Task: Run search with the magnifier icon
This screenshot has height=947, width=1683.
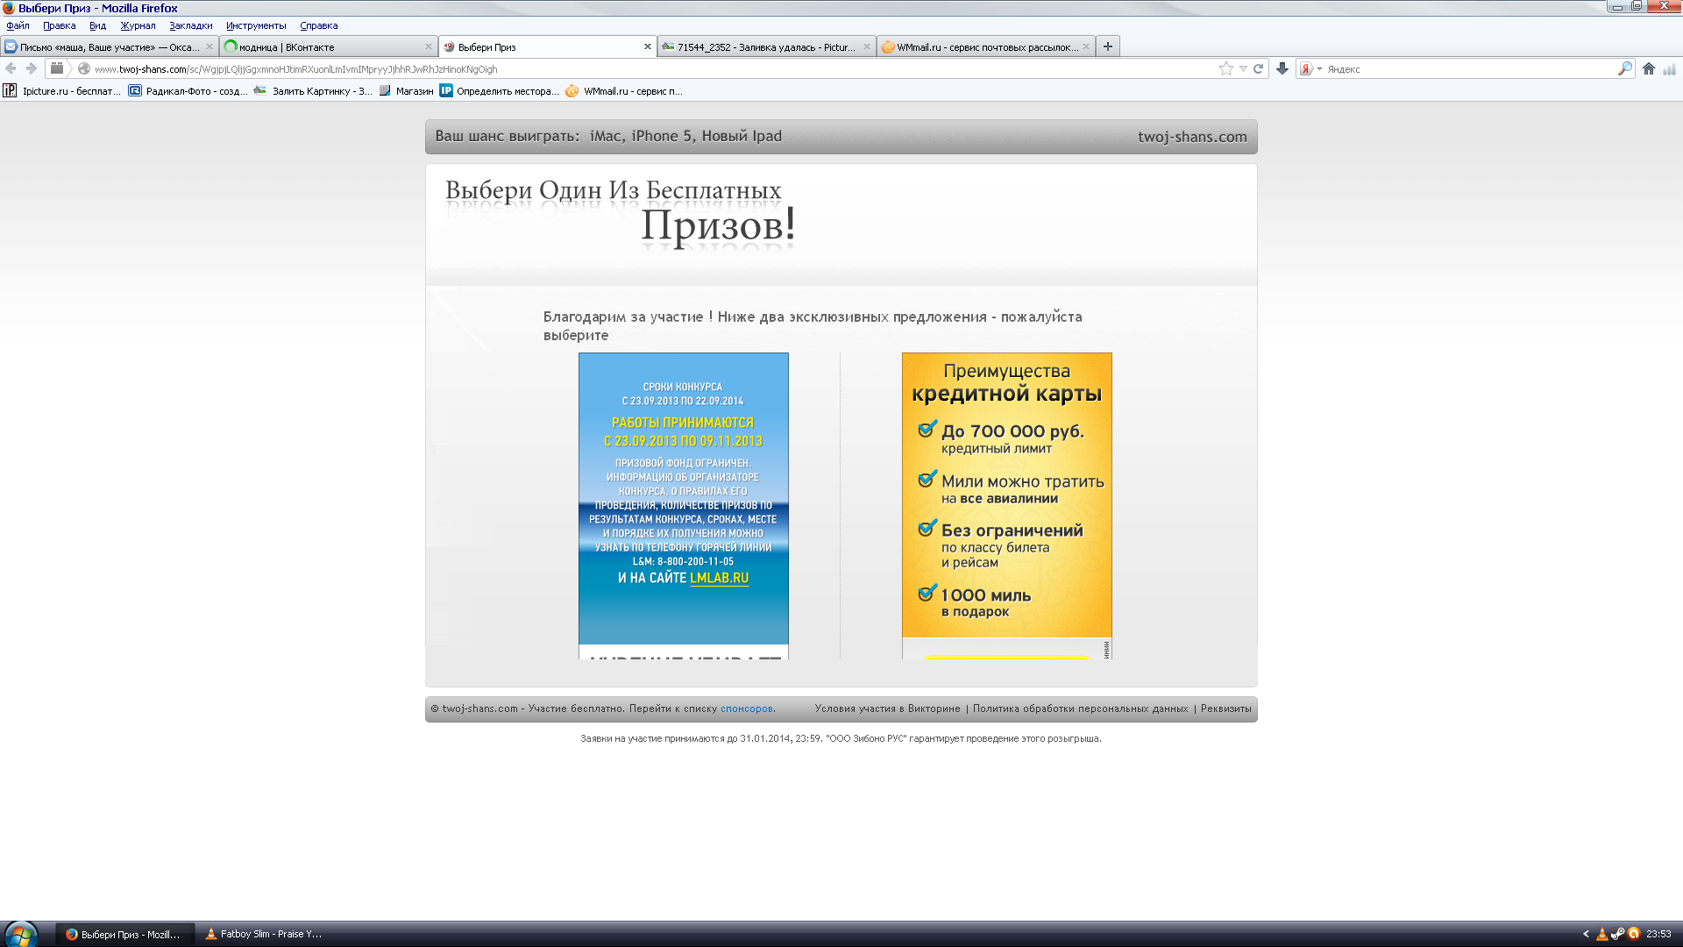Action: click(1624, 68)
